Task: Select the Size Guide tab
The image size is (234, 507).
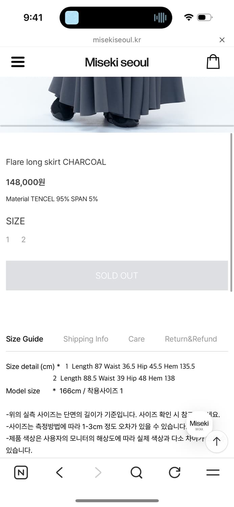Action: tap(25, 339)
